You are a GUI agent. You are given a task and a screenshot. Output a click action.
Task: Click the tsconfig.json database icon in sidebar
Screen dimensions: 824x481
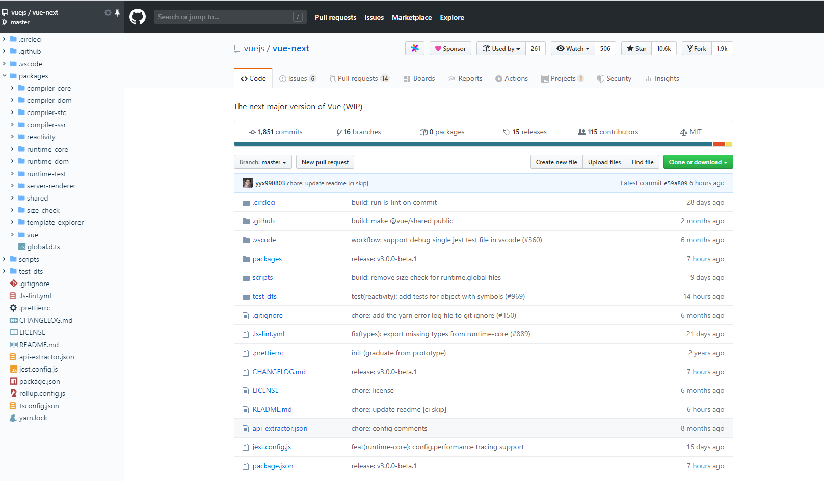pyautogui.click(x=13, y=406)
